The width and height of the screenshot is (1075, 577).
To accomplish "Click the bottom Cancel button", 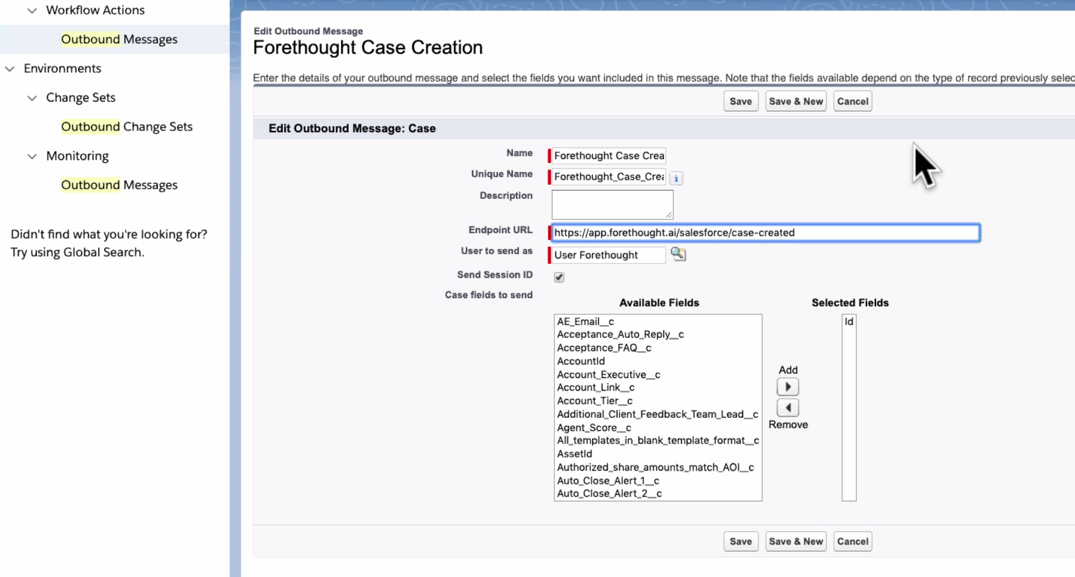I will [853, 541].
